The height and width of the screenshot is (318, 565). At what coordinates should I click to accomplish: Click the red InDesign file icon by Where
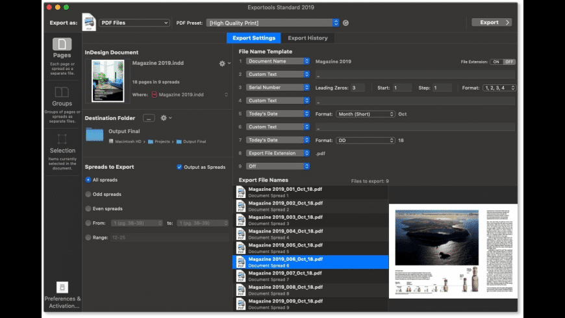[154, 95]
